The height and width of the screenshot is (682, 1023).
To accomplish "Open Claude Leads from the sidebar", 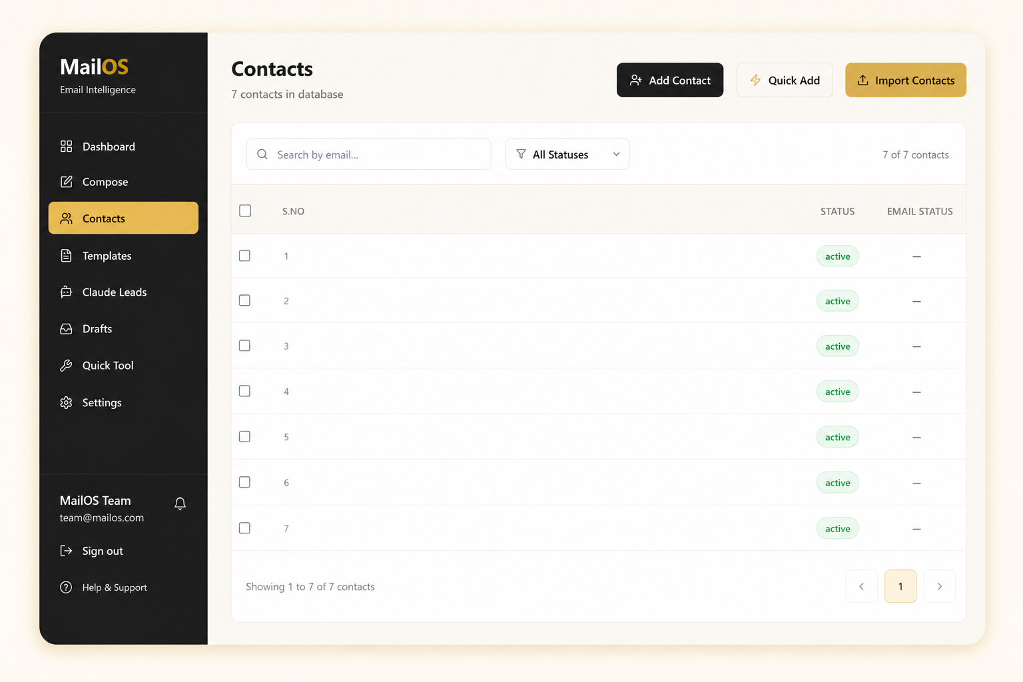I will tap(123, 292).
